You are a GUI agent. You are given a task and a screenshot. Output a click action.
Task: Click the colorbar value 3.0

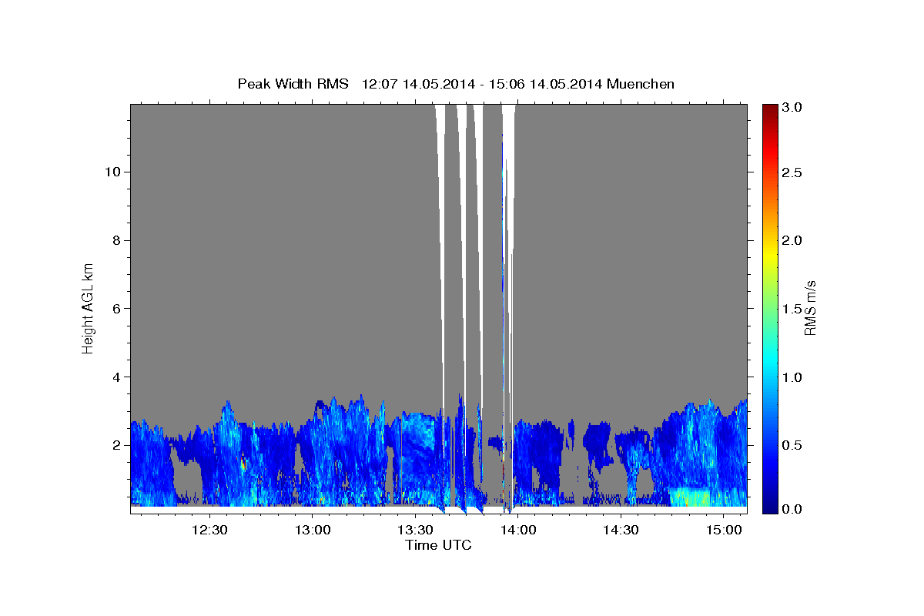point(792,107)
